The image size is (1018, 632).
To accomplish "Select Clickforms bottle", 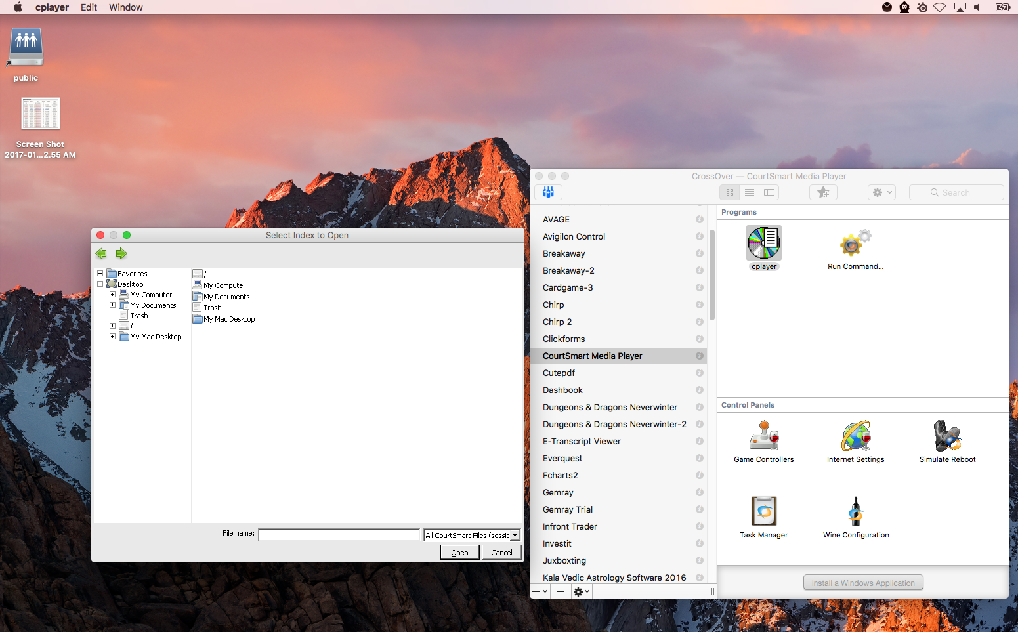I will 618,339.
